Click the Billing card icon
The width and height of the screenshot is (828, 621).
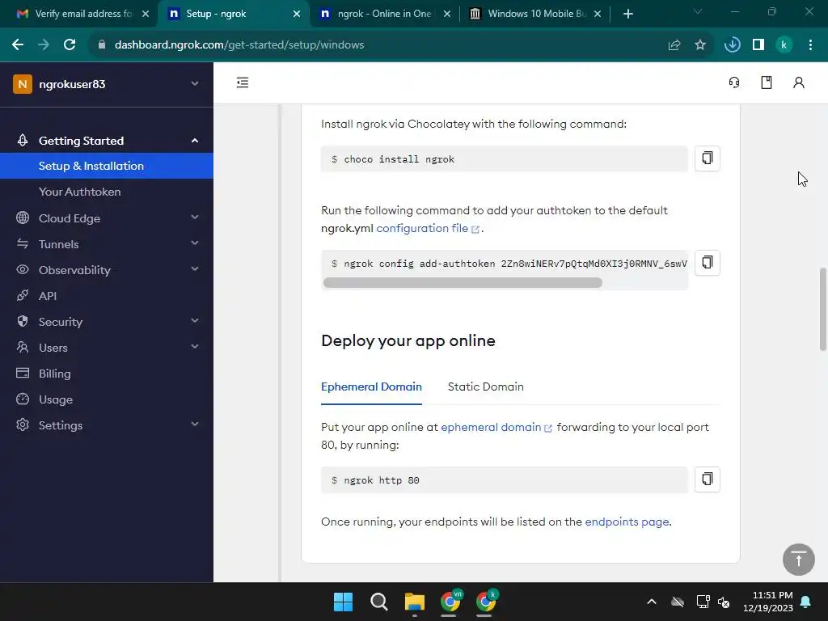click(x=22, y=373)
